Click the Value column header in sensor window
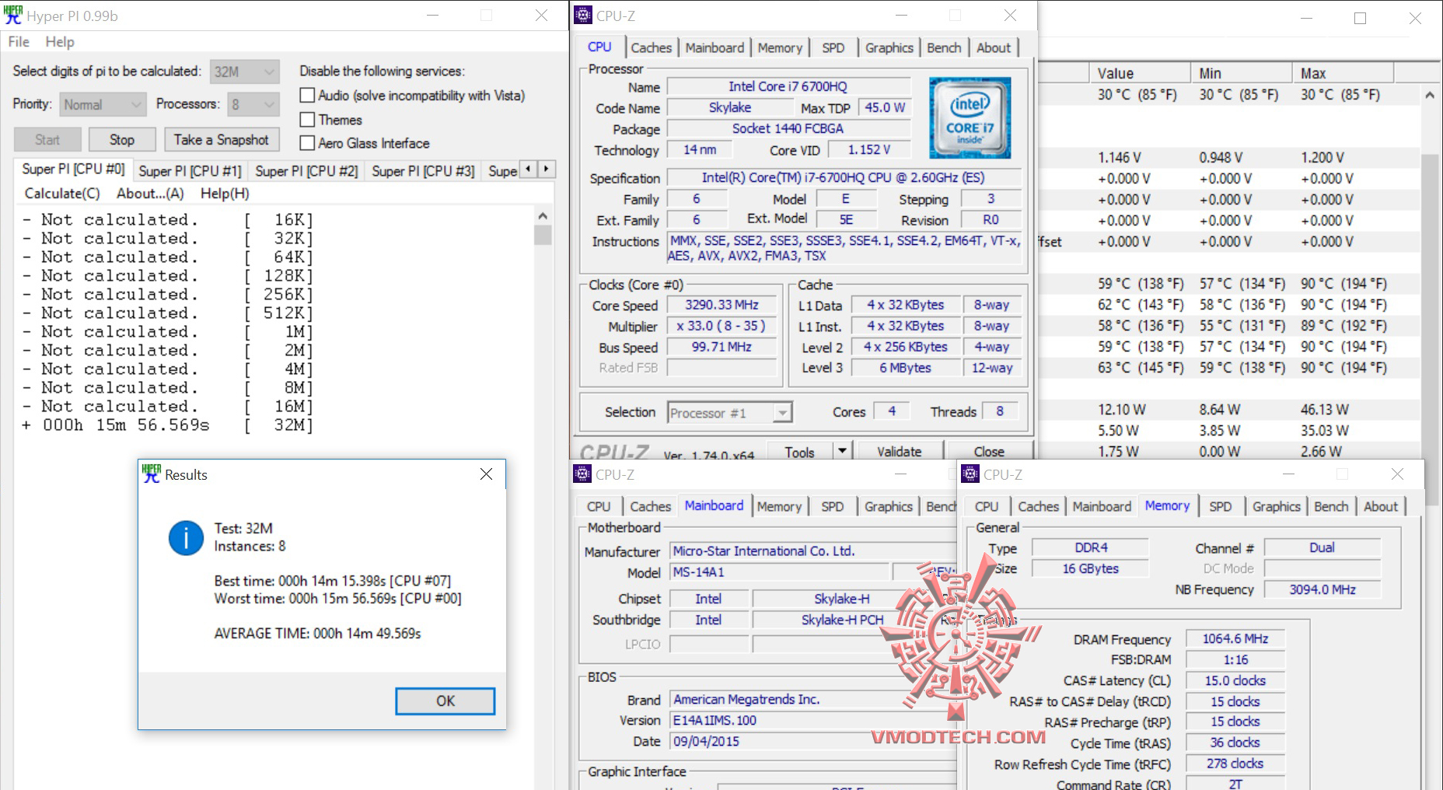The image size is (1443, 790). pos(1140,73)
